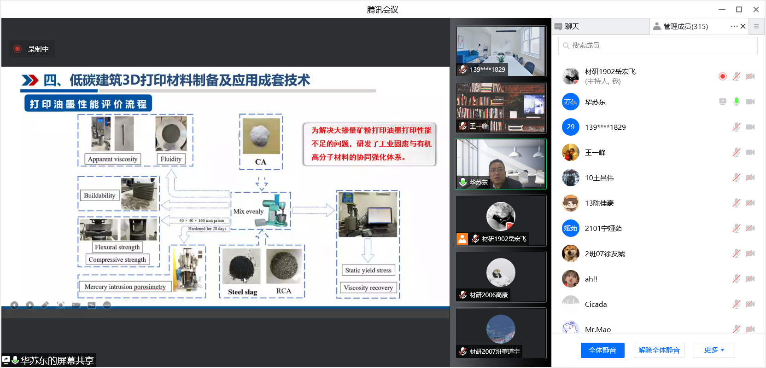Click the 搜索成员 search field

658,46
